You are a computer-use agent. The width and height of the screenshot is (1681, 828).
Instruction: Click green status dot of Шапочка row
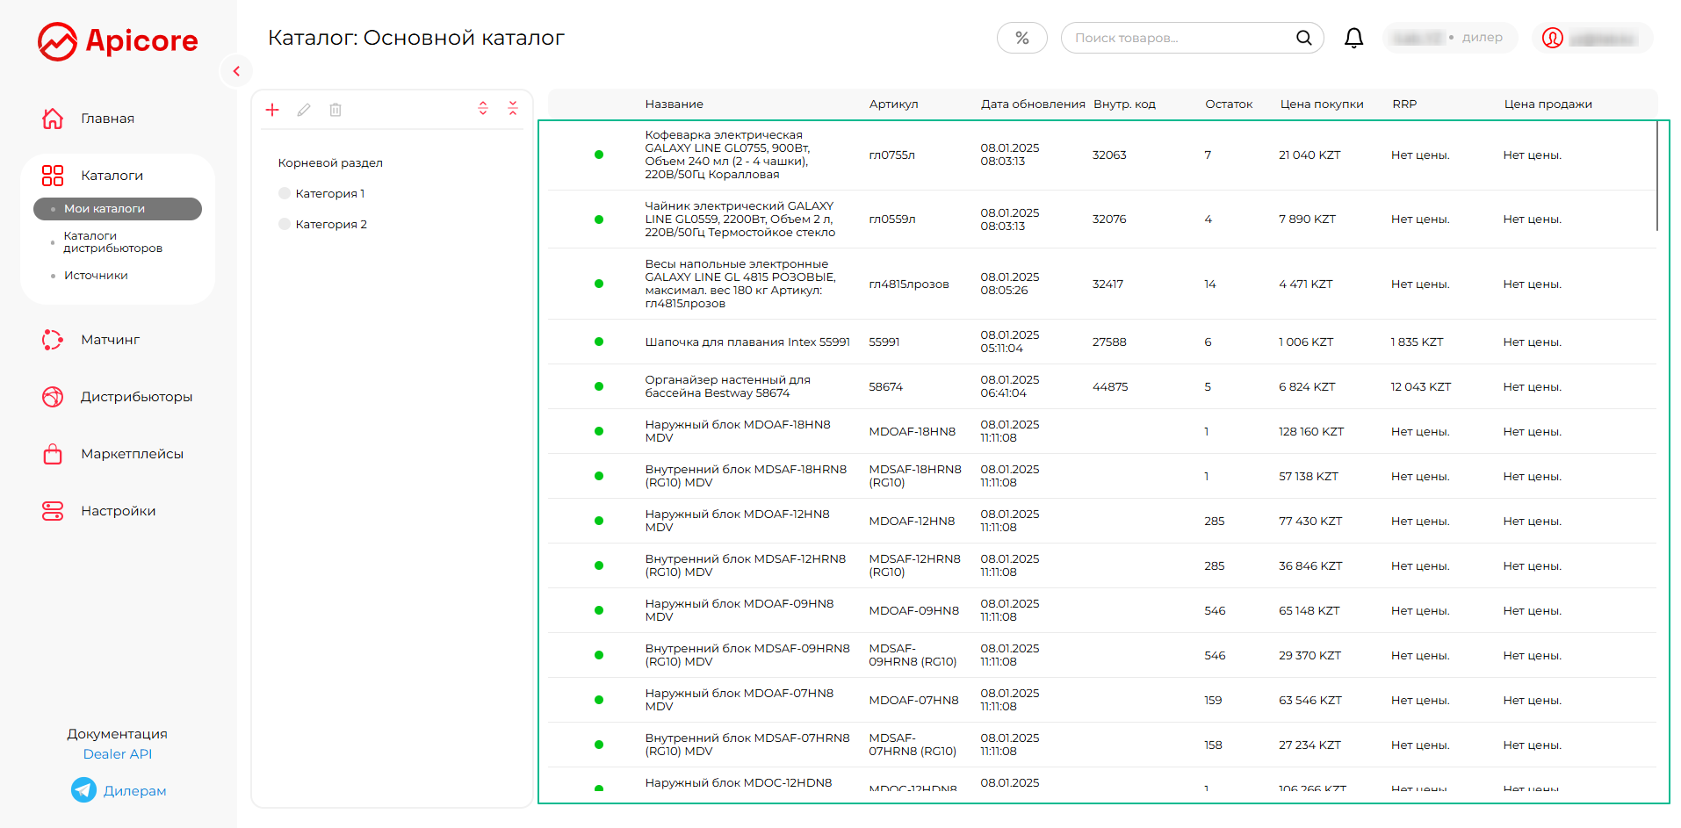[599, 342]
